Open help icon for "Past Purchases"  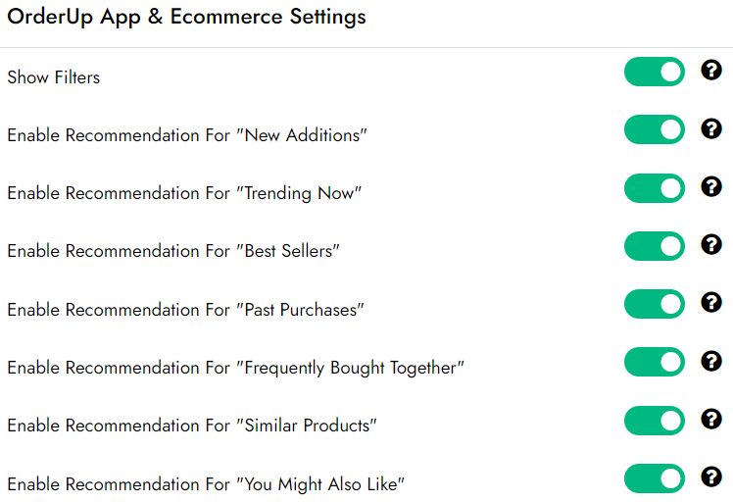pyautogui.click(x=711, y=302)
